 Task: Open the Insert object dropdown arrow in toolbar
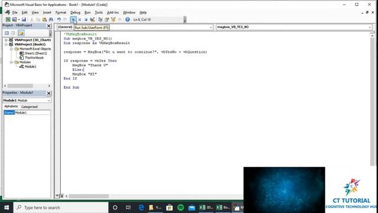(x=18, y=20)
